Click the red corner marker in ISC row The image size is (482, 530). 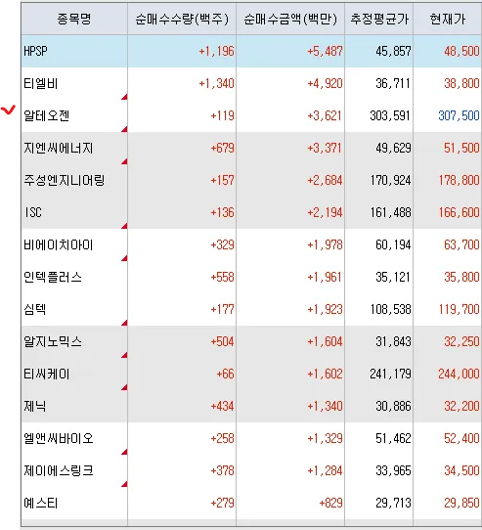[125, 226]
